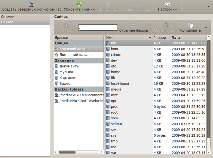Expand the main toolbar overflow chevron

click(208, 6)
